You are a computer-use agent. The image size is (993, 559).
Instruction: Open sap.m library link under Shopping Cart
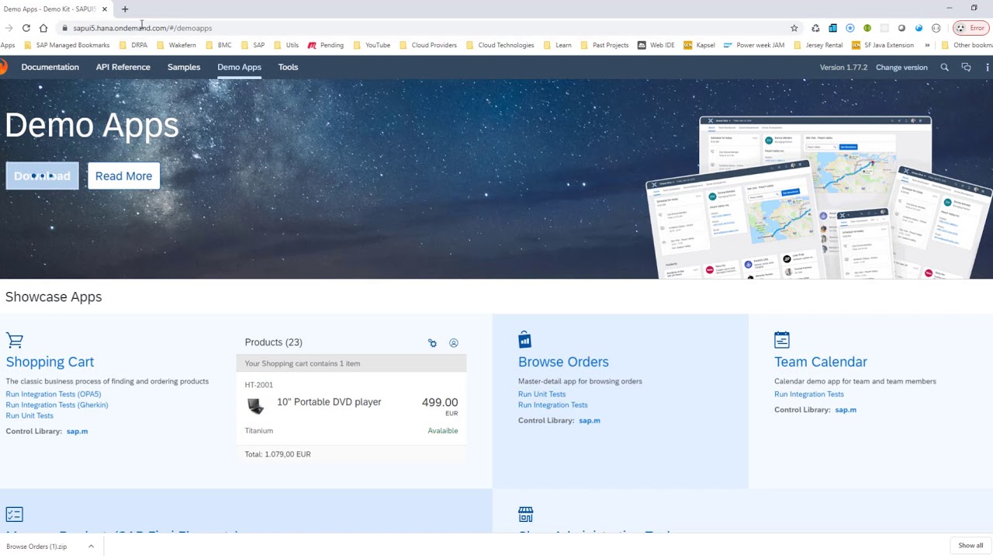tap(77, 432)
